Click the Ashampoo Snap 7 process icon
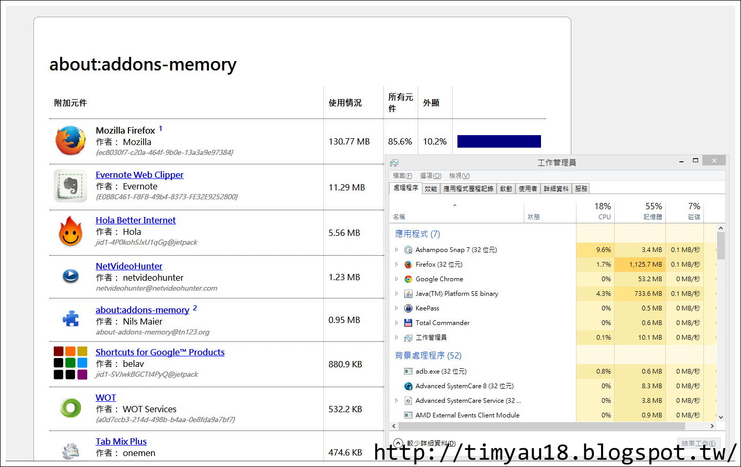Viewport: 741px width, 467px height. (408, 250)
